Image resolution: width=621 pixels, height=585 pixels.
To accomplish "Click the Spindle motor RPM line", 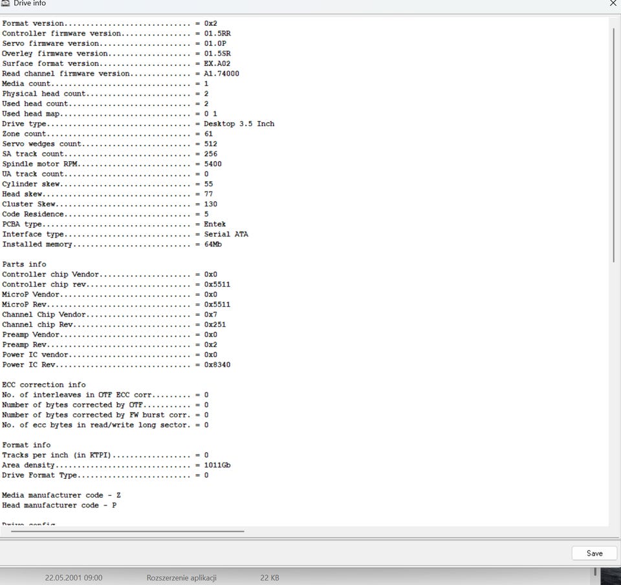I will (112, 164).
